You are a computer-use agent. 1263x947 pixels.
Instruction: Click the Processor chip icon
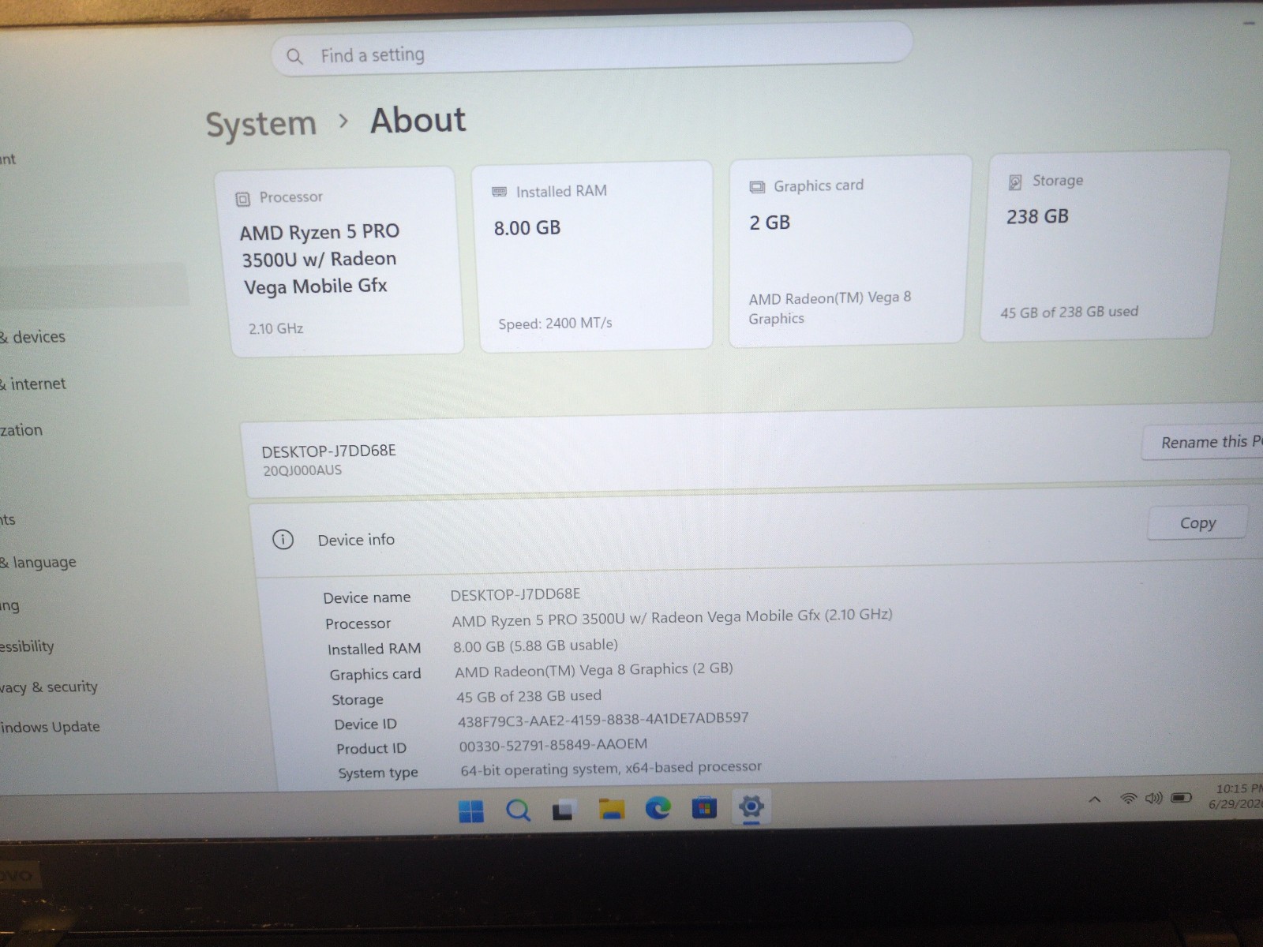click(243, 199)
